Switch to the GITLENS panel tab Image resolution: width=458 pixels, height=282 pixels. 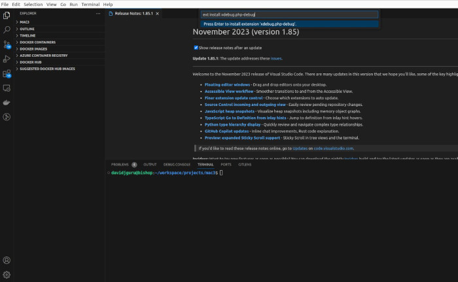pos(245,164)
